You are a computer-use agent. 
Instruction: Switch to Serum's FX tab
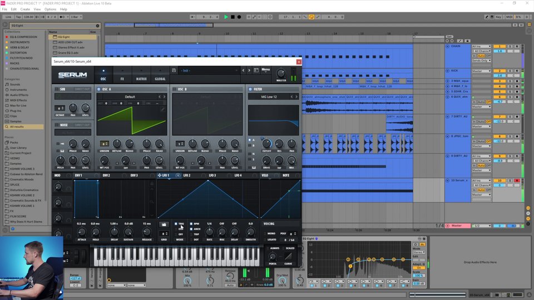point(122,75)
